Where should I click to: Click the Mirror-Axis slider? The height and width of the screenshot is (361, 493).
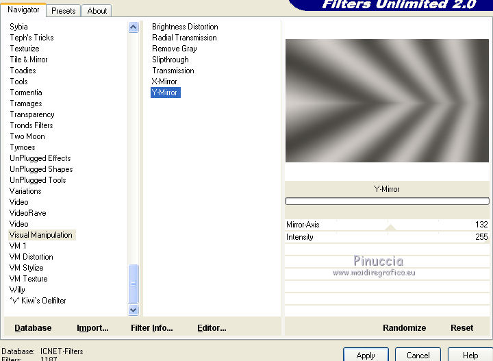(387, 225)
